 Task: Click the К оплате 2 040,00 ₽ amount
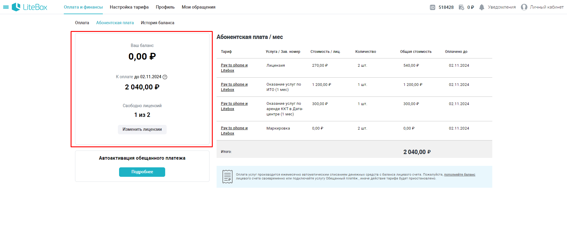(x=142, y=87)
